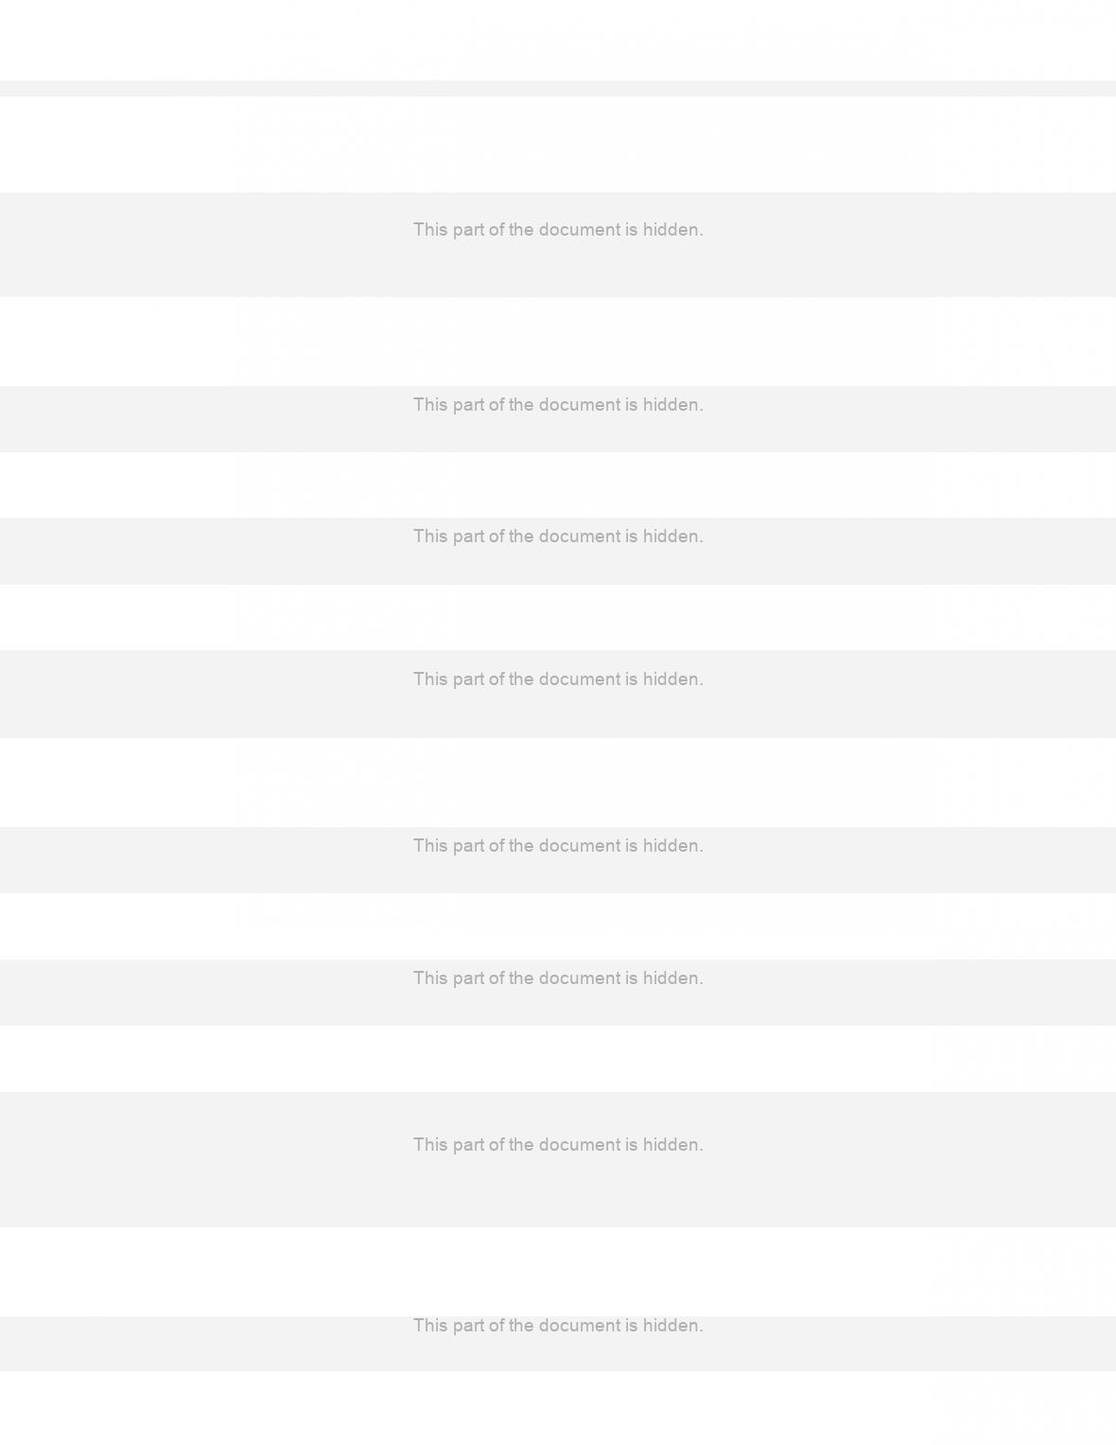Viewport: 1116px width, 1445px height.
Task: Click the white gap between second and third notices
Action: [x=558, y=485]
